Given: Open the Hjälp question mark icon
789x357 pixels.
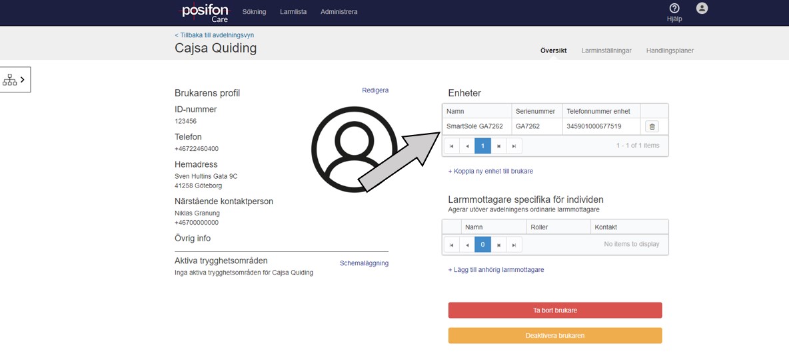Looking at the screenshot, I should click(674, 9).
